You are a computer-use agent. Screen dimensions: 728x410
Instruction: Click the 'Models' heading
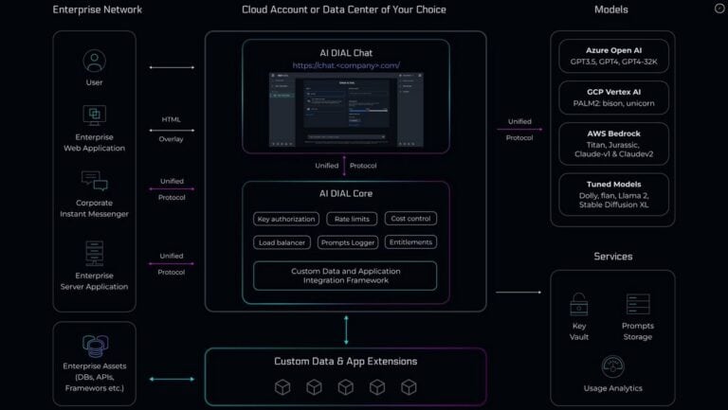pos(611,9)
